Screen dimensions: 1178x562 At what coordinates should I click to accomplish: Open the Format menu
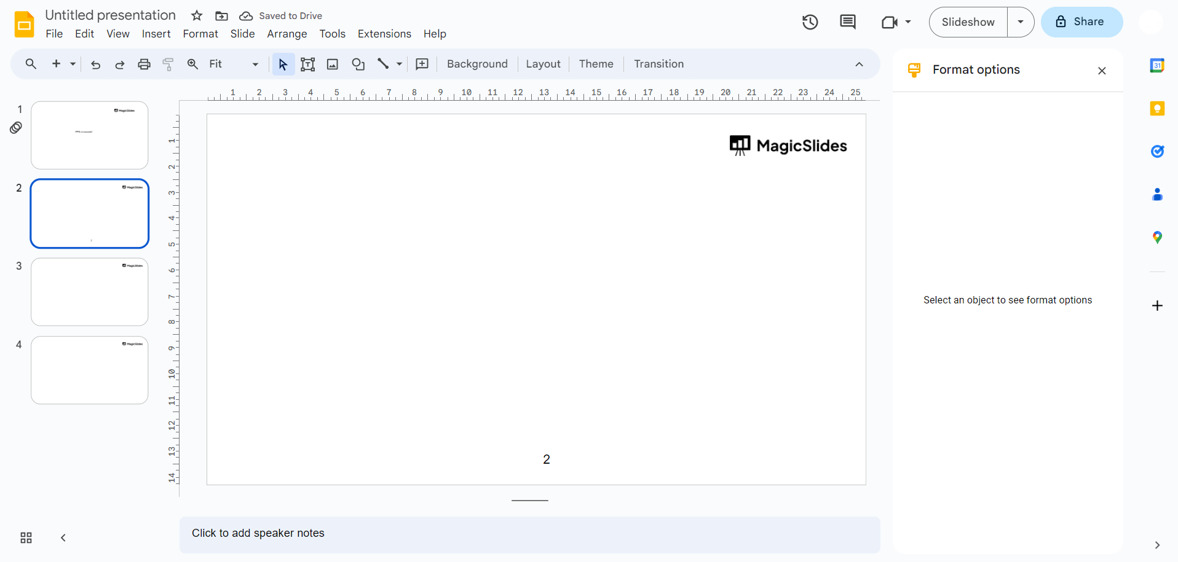tap(200, 34)
